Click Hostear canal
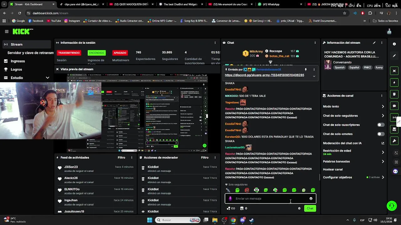401x225 pixels. 333,169
